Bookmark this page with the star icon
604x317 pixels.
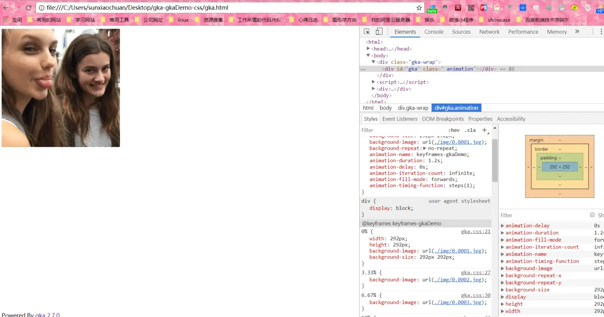[x=419, y=8]
